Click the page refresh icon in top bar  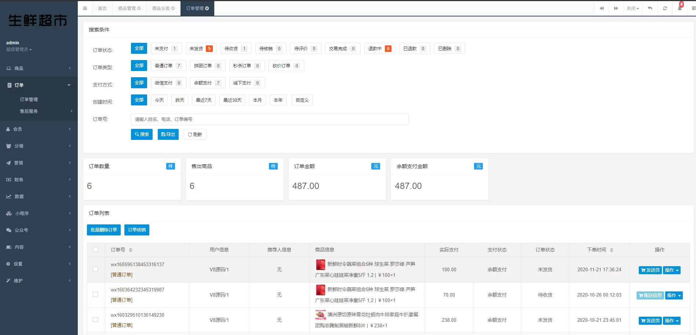click(x=665, y=8)
